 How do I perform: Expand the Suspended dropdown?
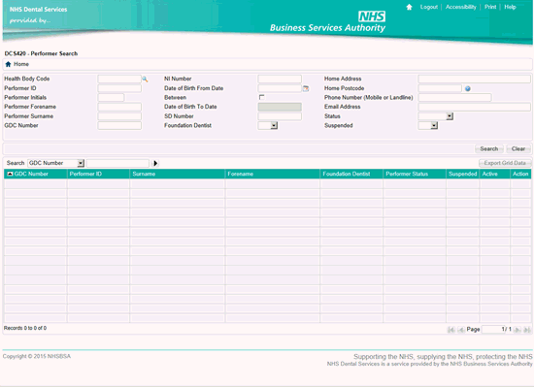pos(434,126)
